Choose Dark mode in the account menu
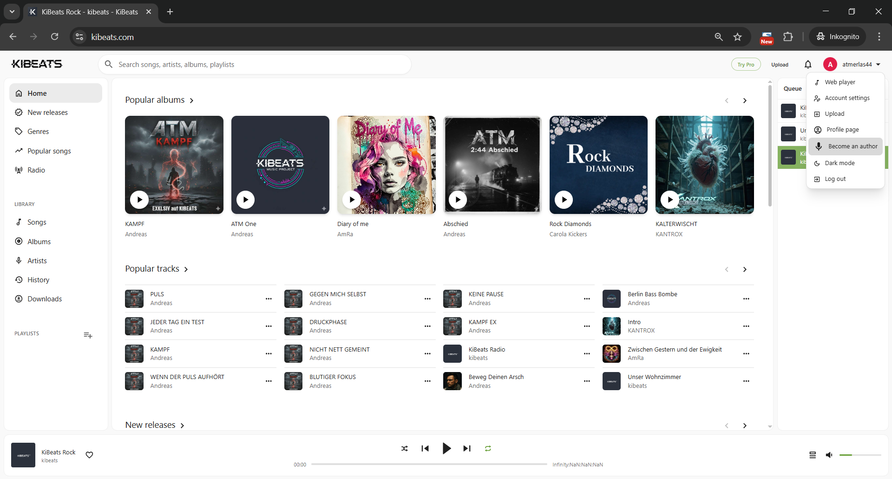This screenshot has width=892, height=479. (x=840, y=163)
